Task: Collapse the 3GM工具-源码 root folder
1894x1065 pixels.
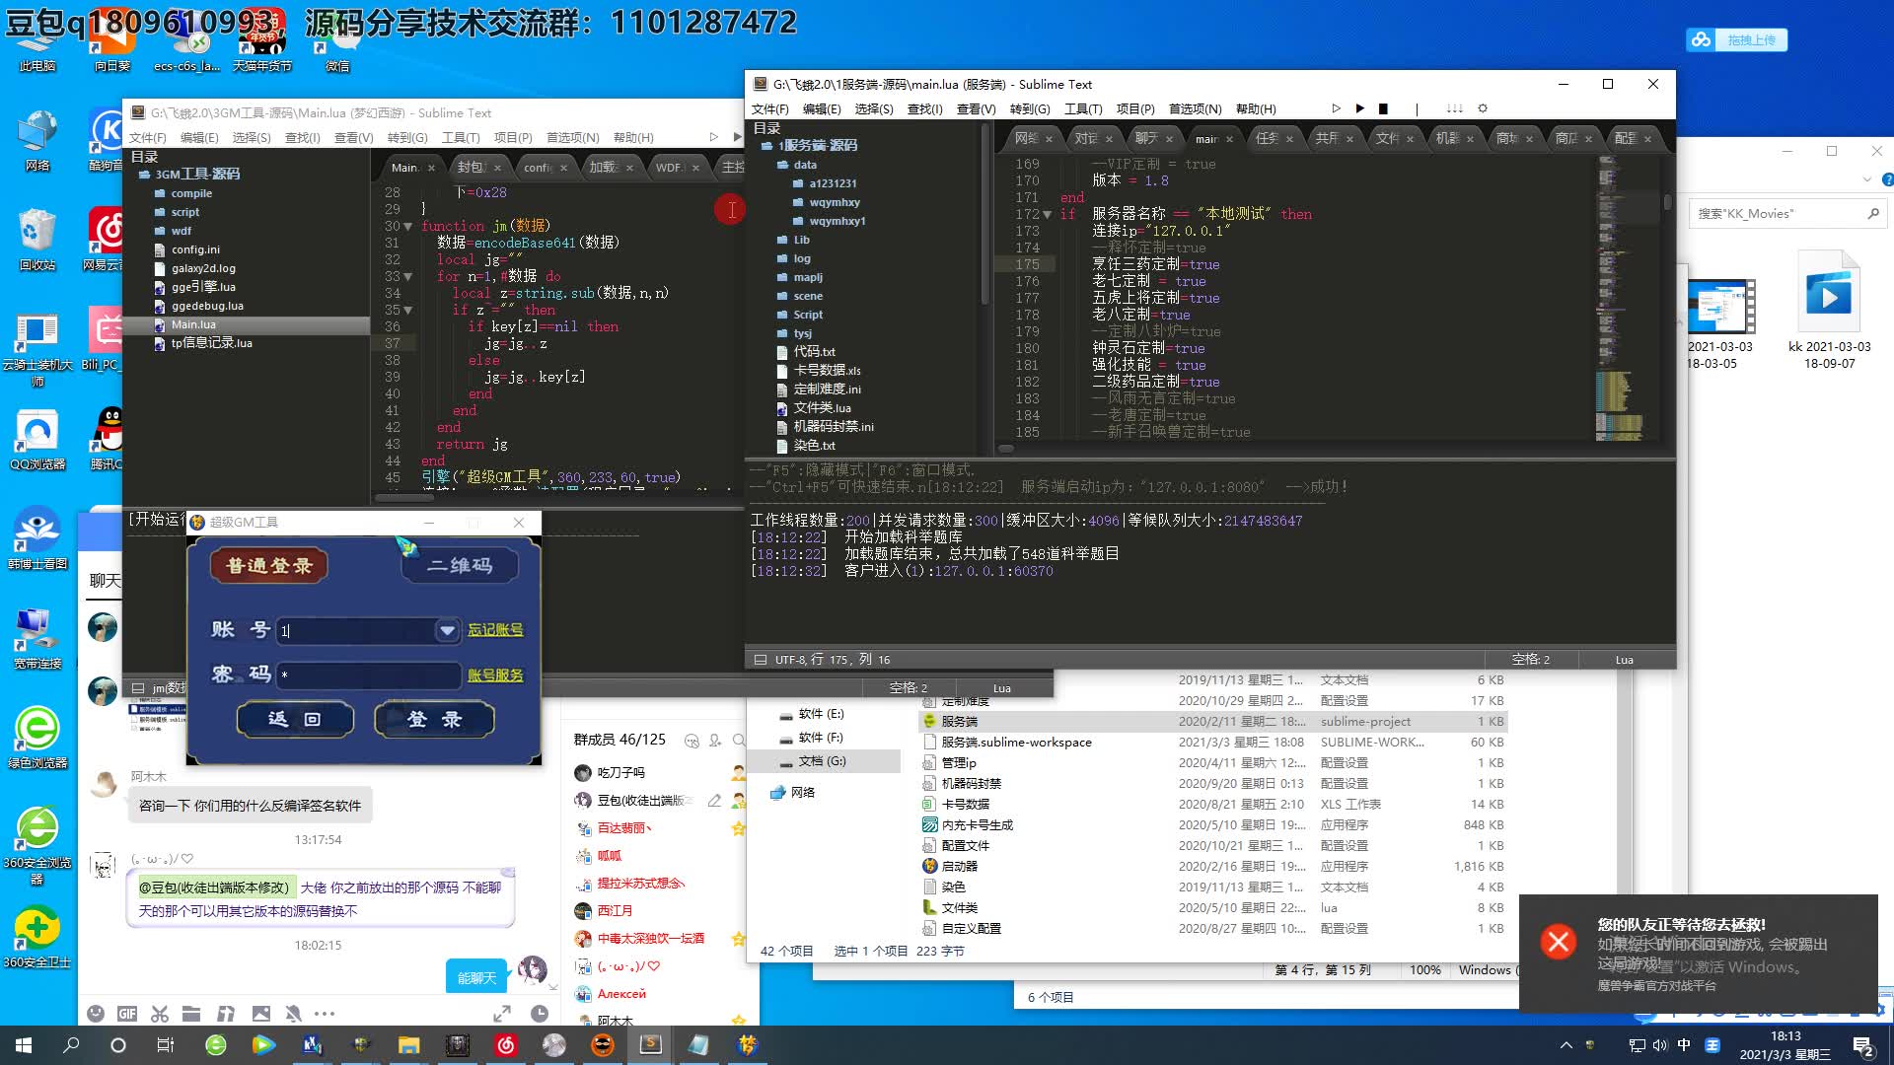Action: click(143, 175)
